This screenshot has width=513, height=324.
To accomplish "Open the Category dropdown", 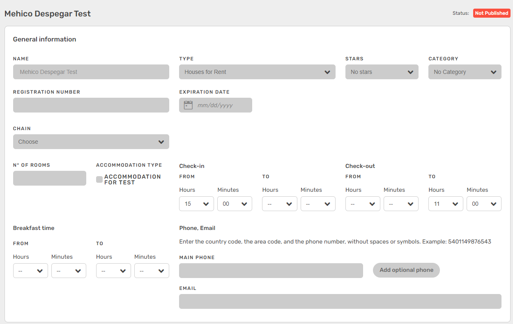I will coord(465,72).
